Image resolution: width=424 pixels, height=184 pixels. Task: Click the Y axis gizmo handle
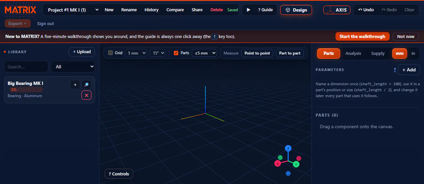point(296,164)
